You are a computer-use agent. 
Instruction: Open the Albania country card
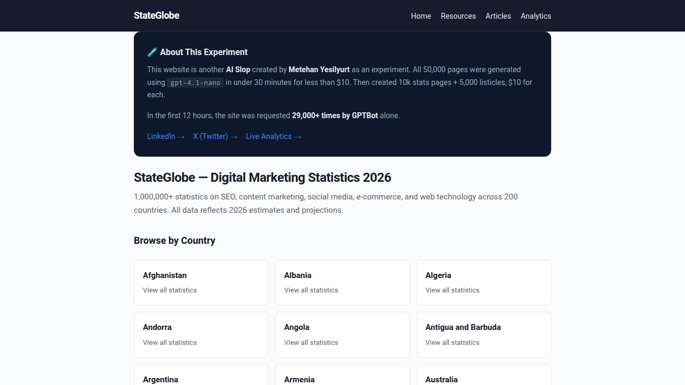(x=342, y=282)
